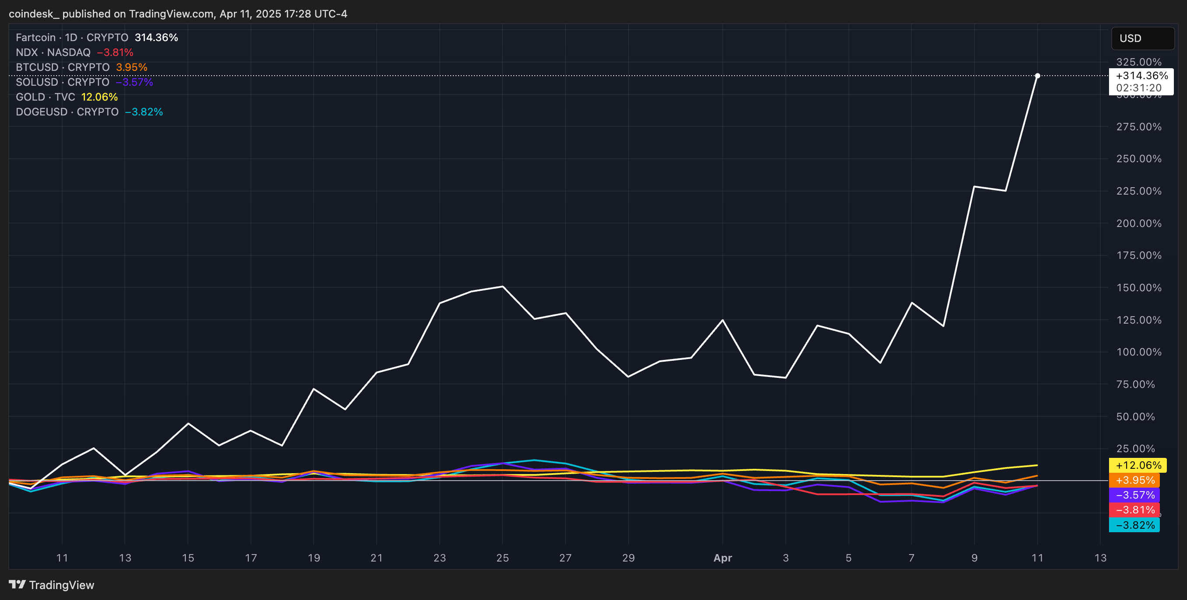Select the NDX NASDAQ legend entry
The width and height of the screenshot is (1187, 600).
53,52
